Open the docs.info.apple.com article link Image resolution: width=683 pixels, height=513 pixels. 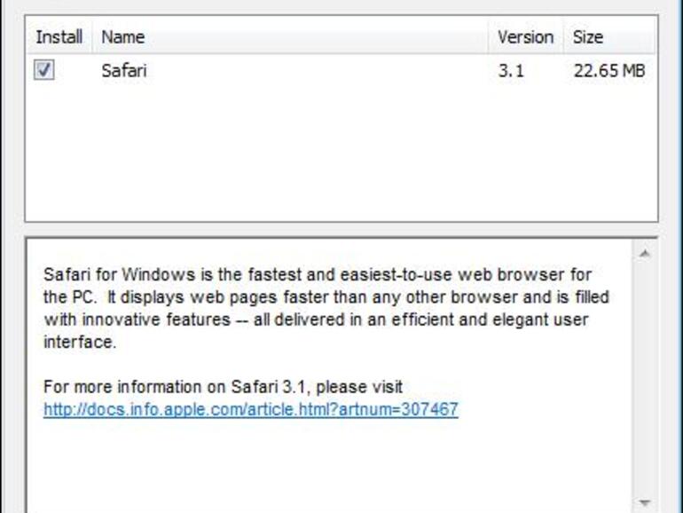[x=251, y=409]
